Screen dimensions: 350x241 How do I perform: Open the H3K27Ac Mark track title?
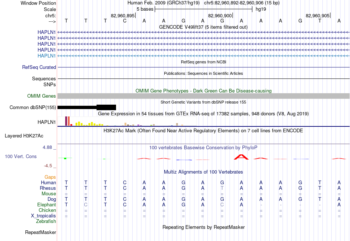click(203, 131)
